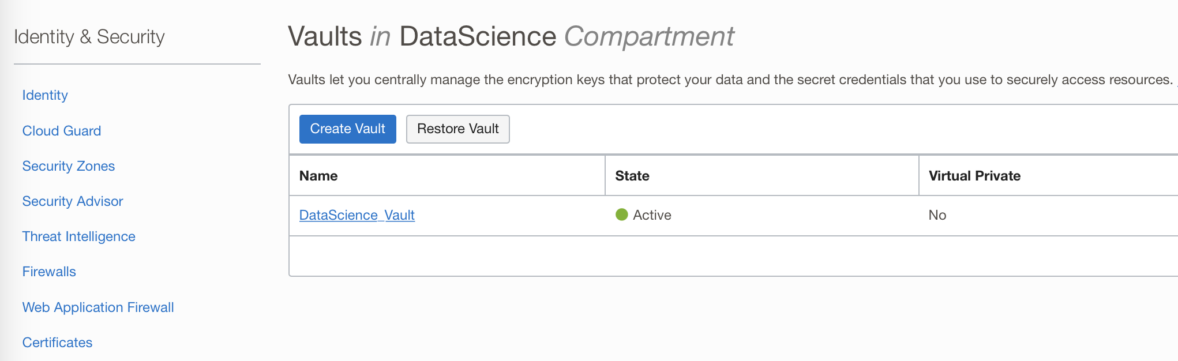Click the "No" Virtual Private value
The height and width of the screenshot is (361, 1178).
point(937,215)
